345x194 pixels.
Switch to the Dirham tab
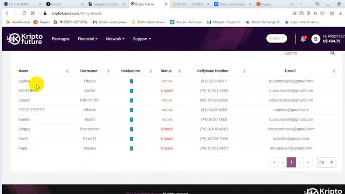65,4
